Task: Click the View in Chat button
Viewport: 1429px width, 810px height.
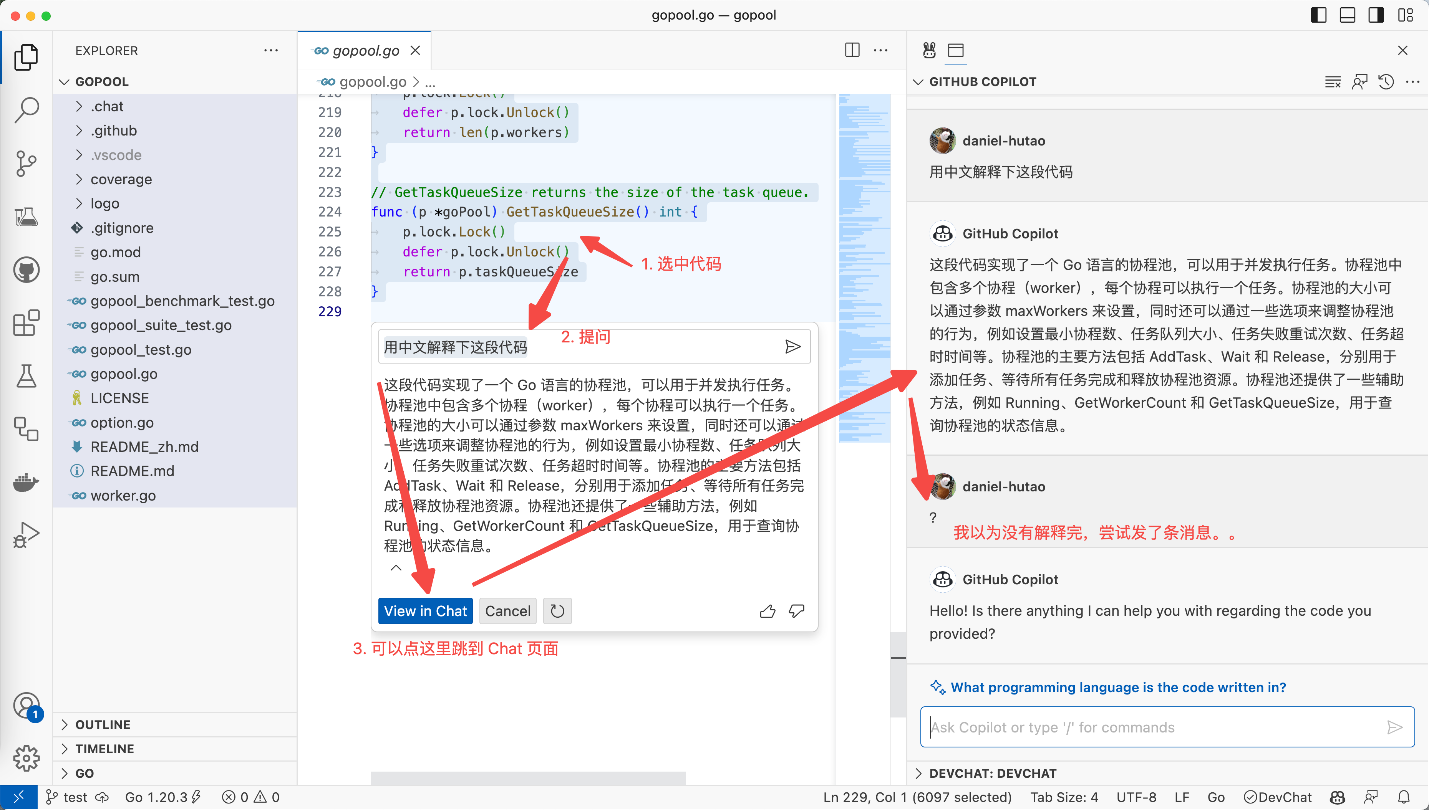Action: pyautogui.click(x=425, y=611)
